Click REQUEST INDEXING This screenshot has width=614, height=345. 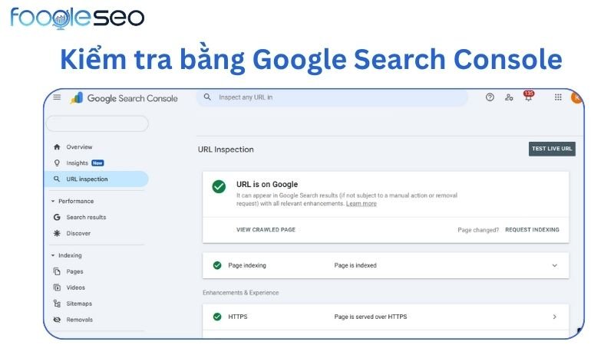point(532,229)
